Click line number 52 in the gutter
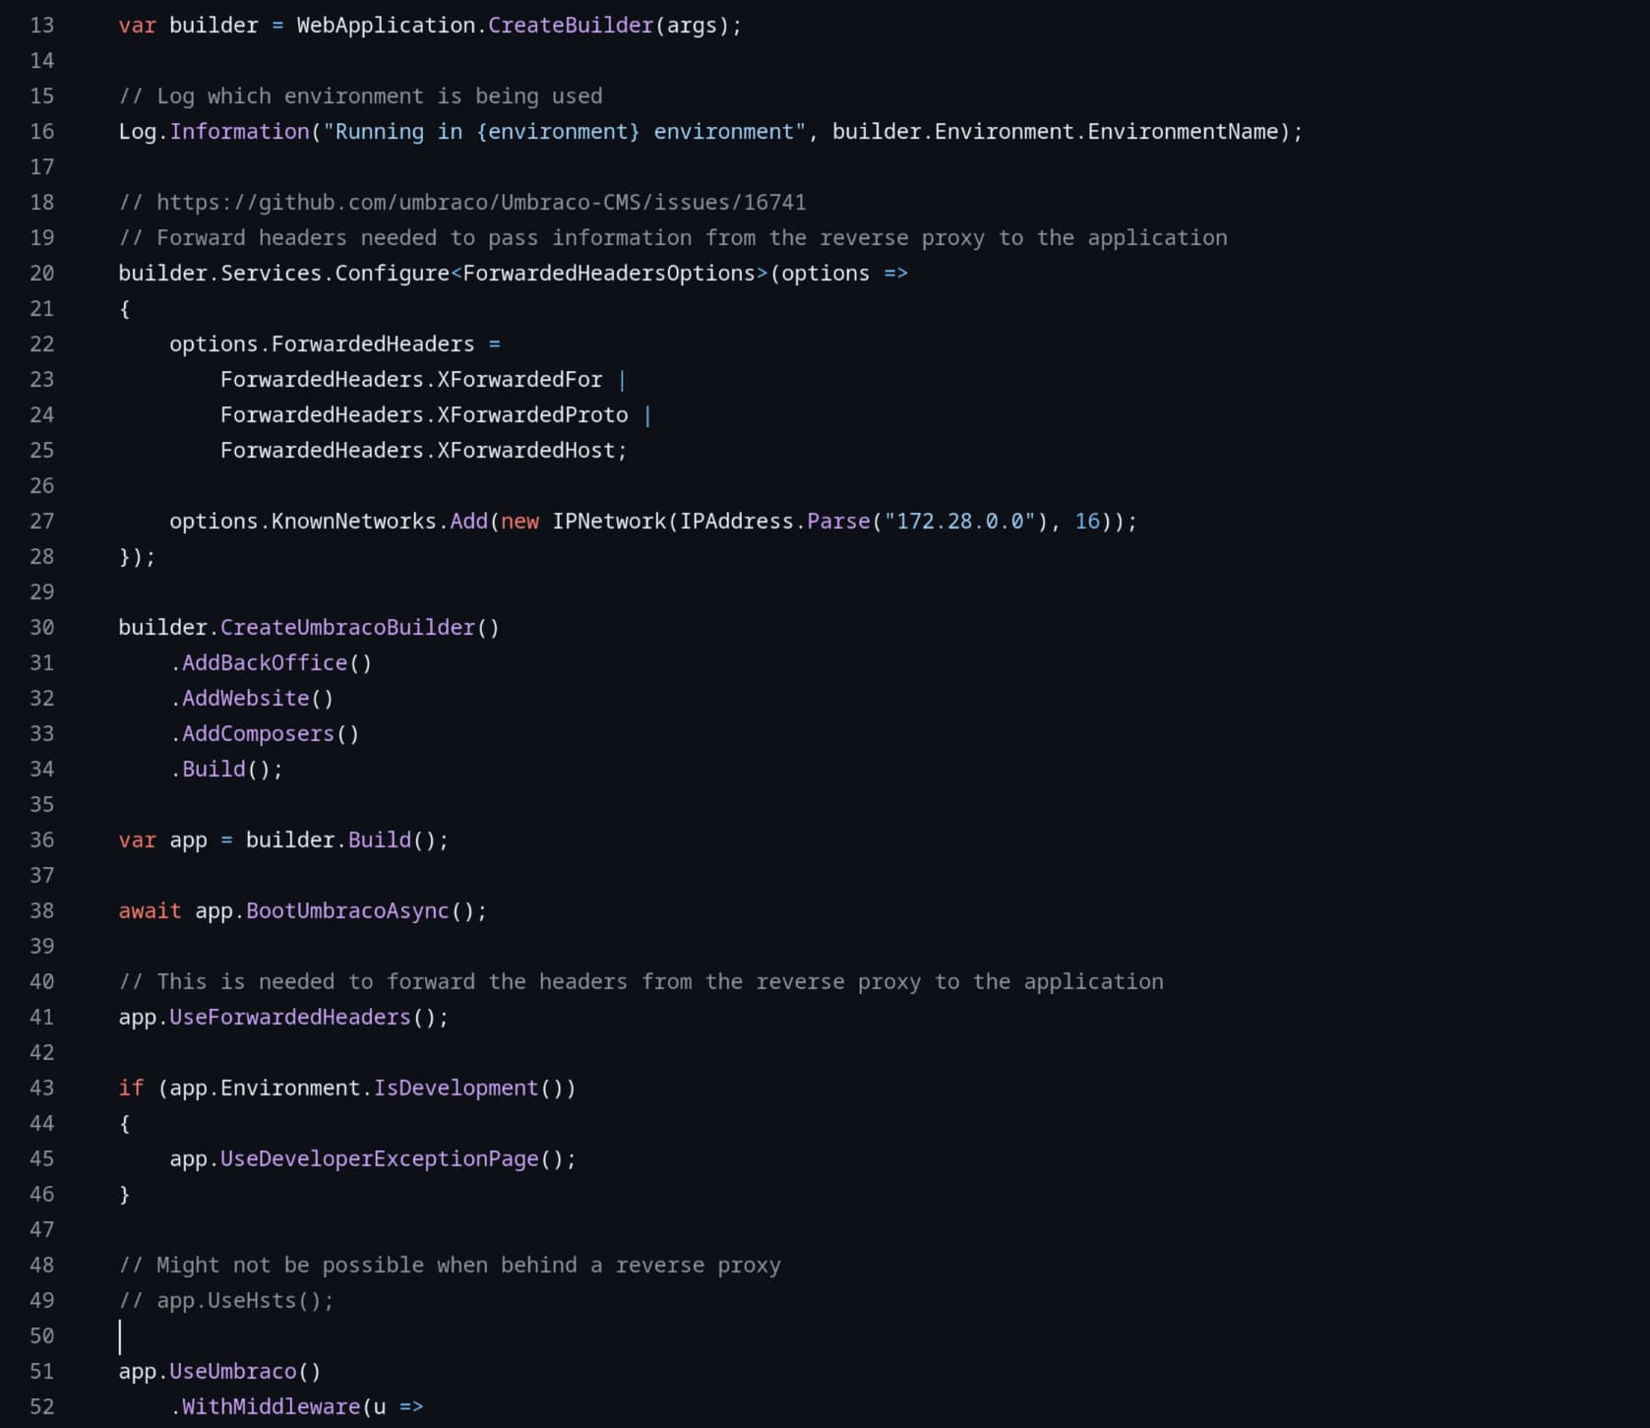1650x1428 pixels. pos(42,1407)
